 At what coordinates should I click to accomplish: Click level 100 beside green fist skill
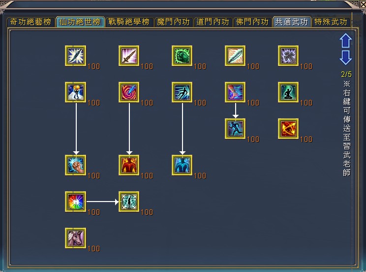[x=200, y=67]
